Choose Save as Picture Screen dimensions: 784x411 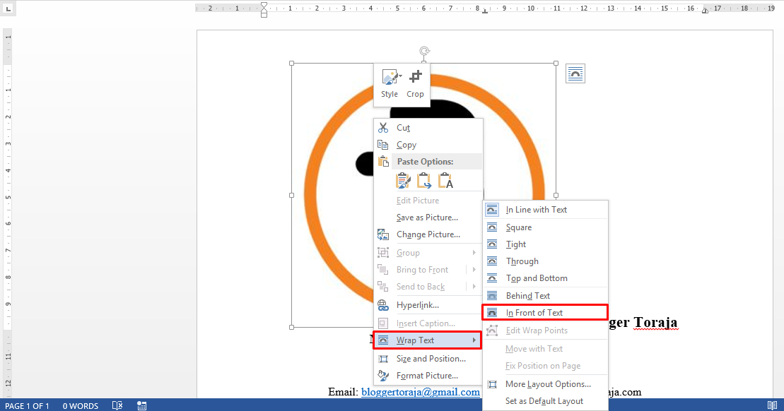(428, 218)
